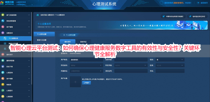The height and width of the screenshot is (102, 210).
Task: Click the home icon in breadcrumb
Action: click(x=38, y=15)
